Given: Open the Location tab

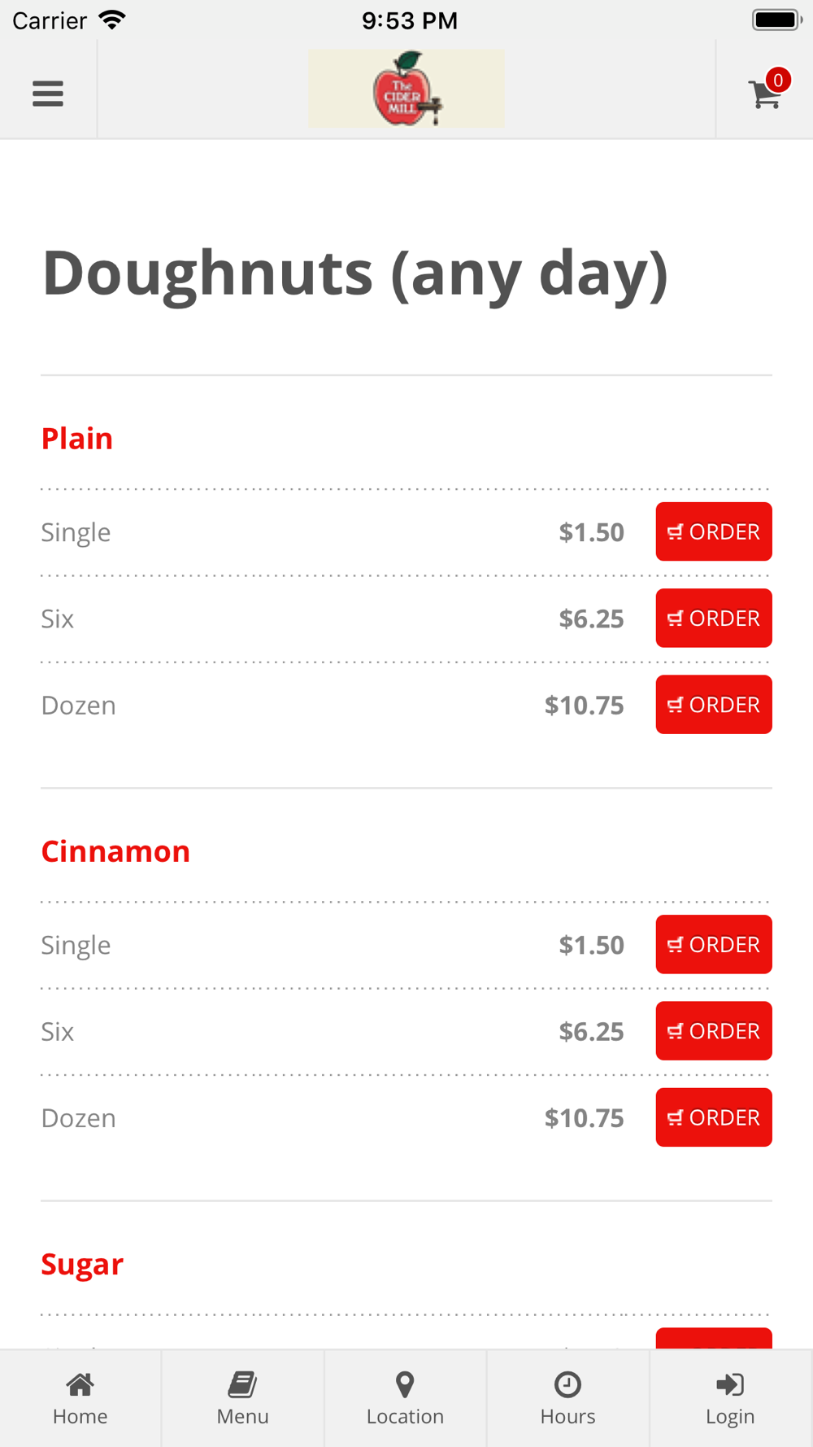Looking at the screenshot, I should [x=406, y=1398].
